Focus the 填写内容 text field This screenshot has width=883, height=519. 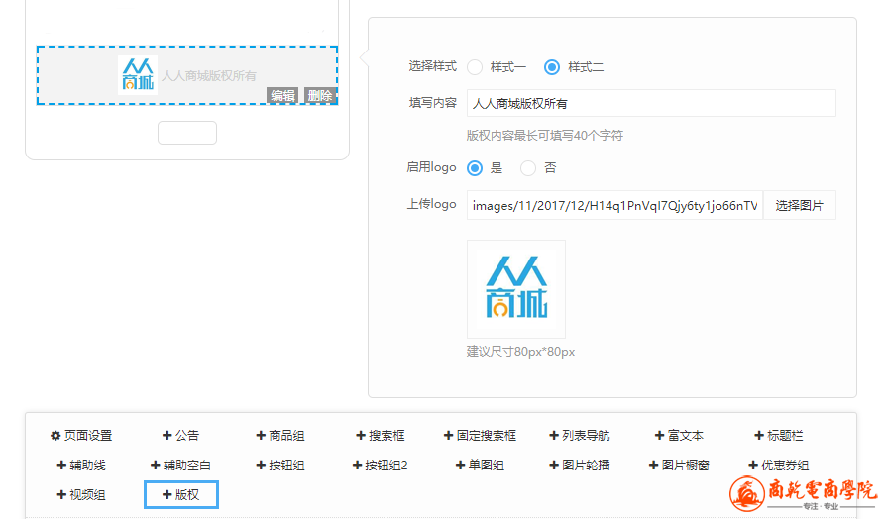pyautogui.click(x=650, y=103)
